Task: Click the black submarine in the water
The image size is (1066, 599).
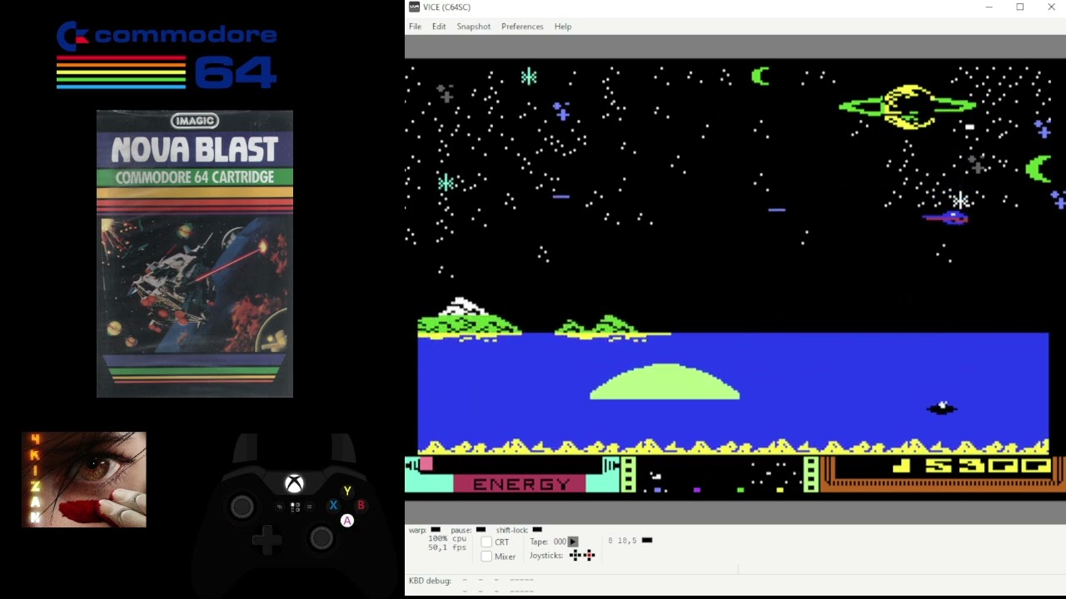Action: click(x=942, y=408)
